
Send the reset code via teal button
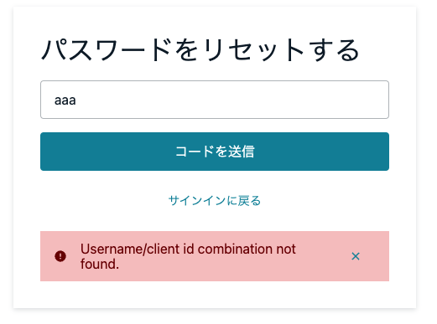pyautogui.click(x=215, y=152)
